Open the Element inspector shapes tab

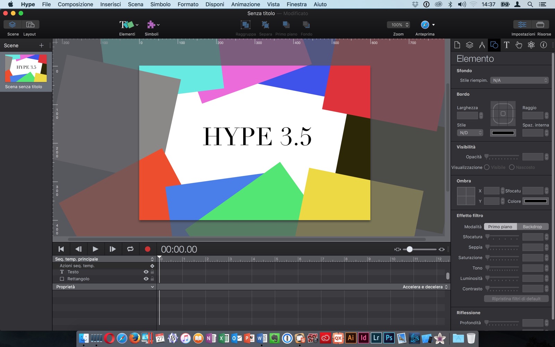tap(494, 45)
